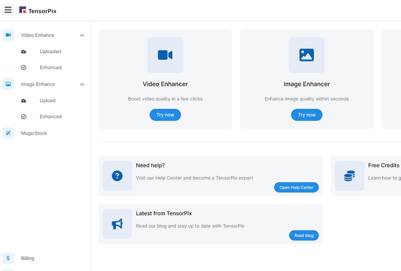Click the coins Free Credits icon

click(349, 176)
